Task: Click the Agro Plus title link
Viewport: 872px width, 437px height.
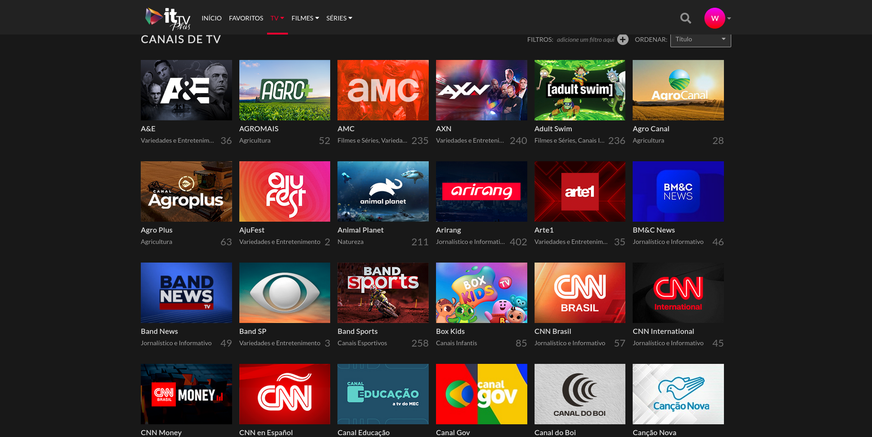Action: coord(157,230)
